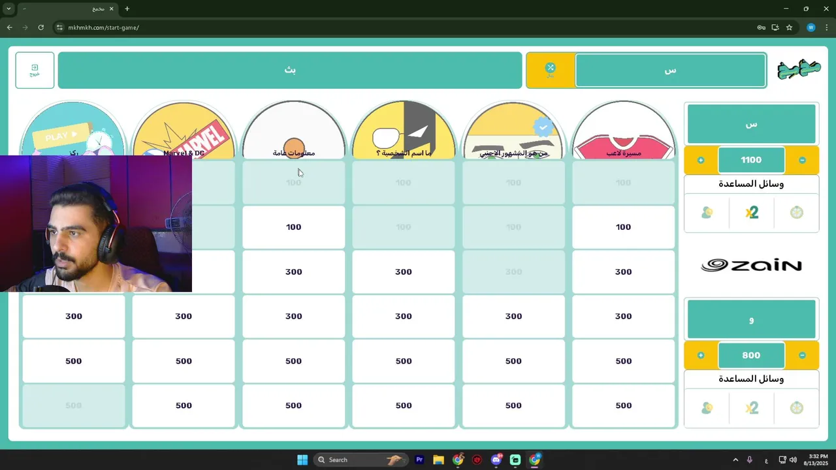
Task: Pick the active 100 under معلومات عامة
Action: (293, 227)
